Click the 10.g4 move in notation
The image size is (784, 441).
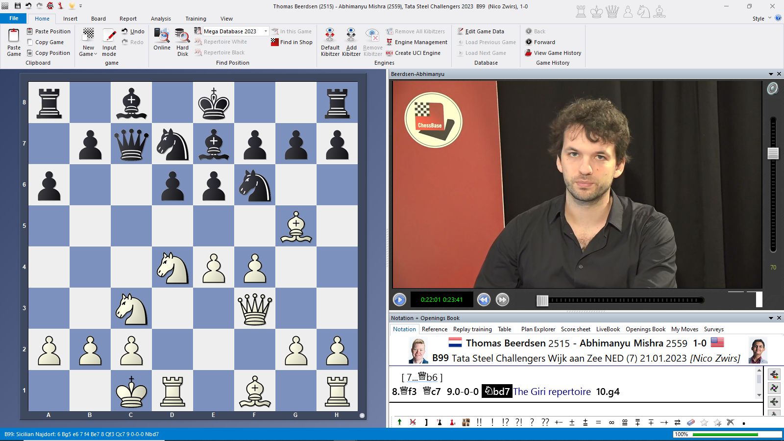click(608, 392)
